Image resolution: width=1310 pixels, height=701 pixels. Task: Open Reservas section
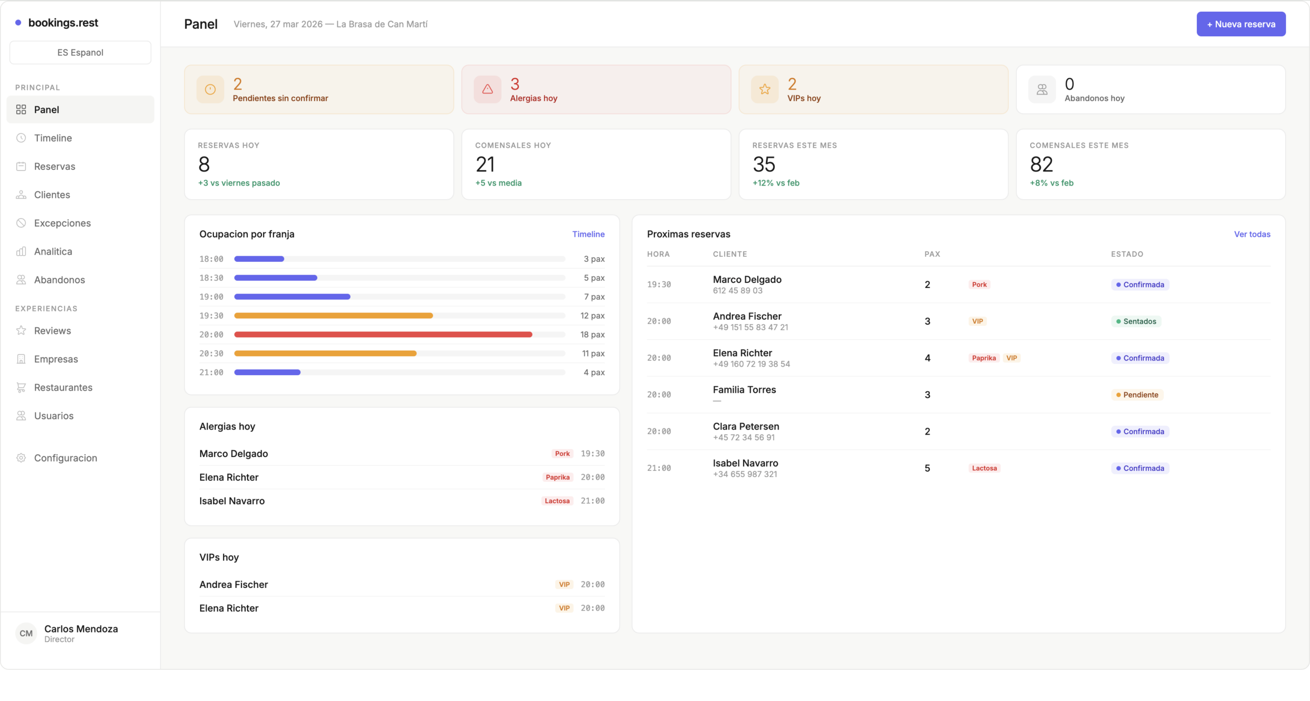pyautogui.click(x=80, y=166)
